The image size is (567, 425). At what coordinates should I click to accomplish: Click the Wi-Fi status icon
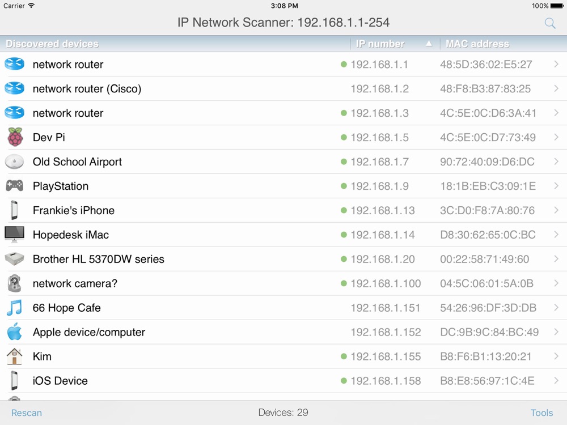31,6
